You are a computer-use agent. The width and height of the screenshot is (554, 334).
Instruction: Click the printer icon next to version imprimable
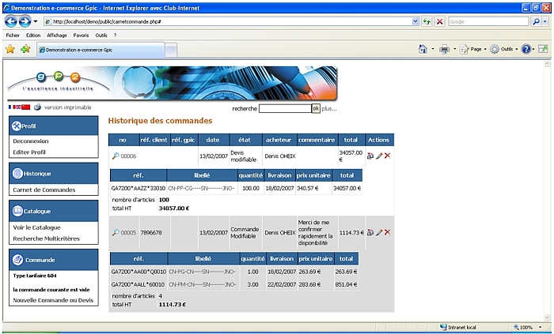click(36, 107)
